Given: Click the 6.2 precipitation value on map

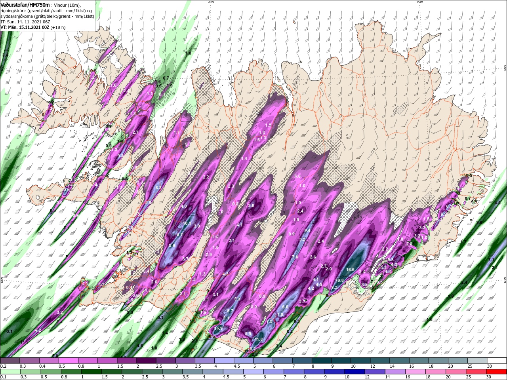Looking at the screenshot, I should (159, 188).
